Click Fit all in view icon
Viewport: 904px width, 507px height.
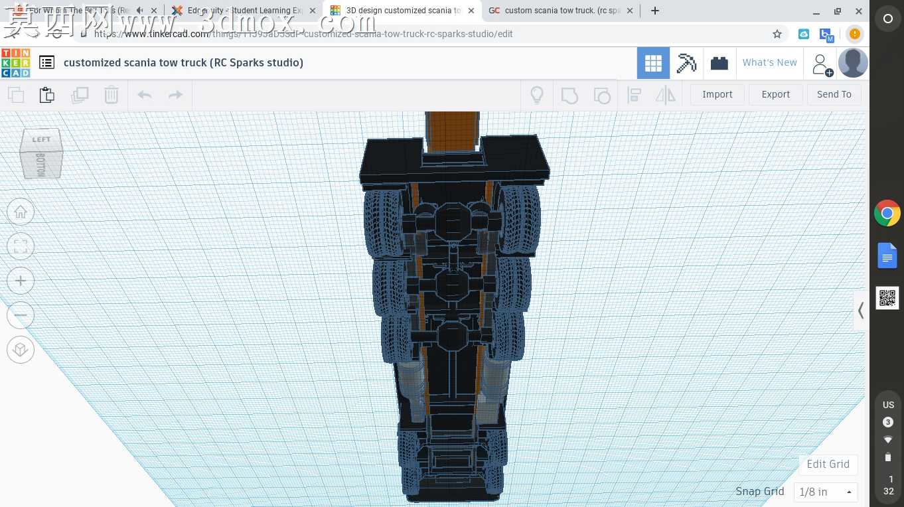point(21,247)
